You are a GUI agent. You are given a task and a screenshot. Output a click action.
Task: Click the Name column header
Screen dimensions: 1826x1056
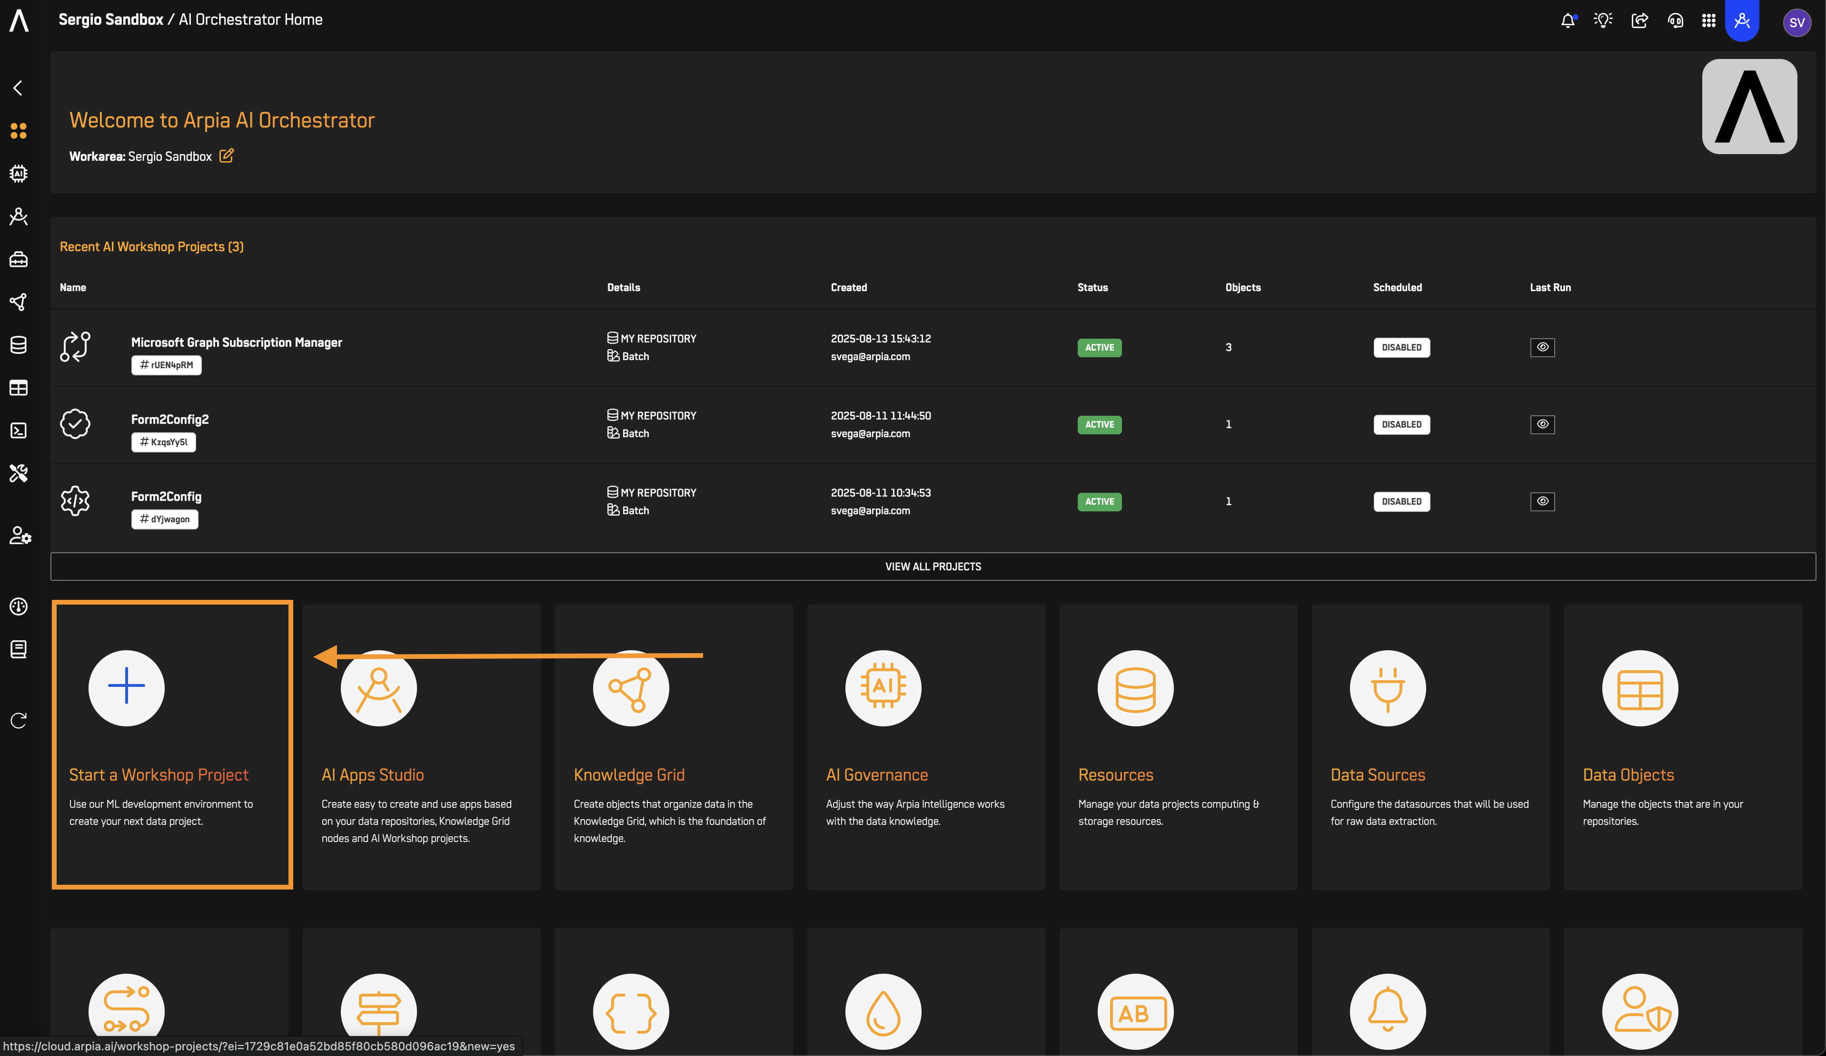tap(72, 287)
